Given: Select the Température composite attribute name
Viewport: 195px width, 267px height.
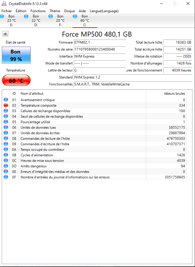Looking at the screenshot, I should coord(38,105).
